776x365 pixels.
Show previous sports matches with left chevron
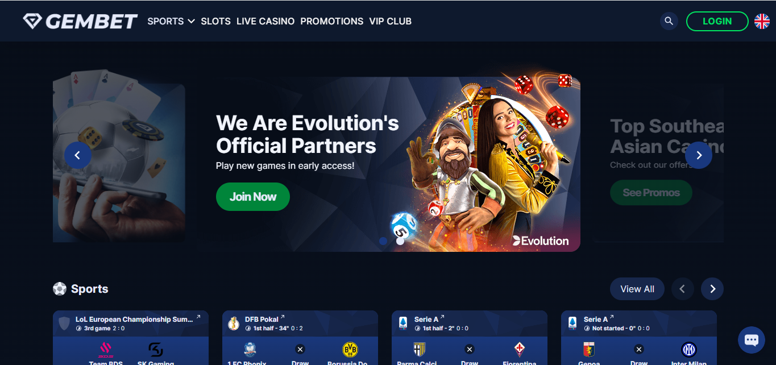[x=683, y=289]
